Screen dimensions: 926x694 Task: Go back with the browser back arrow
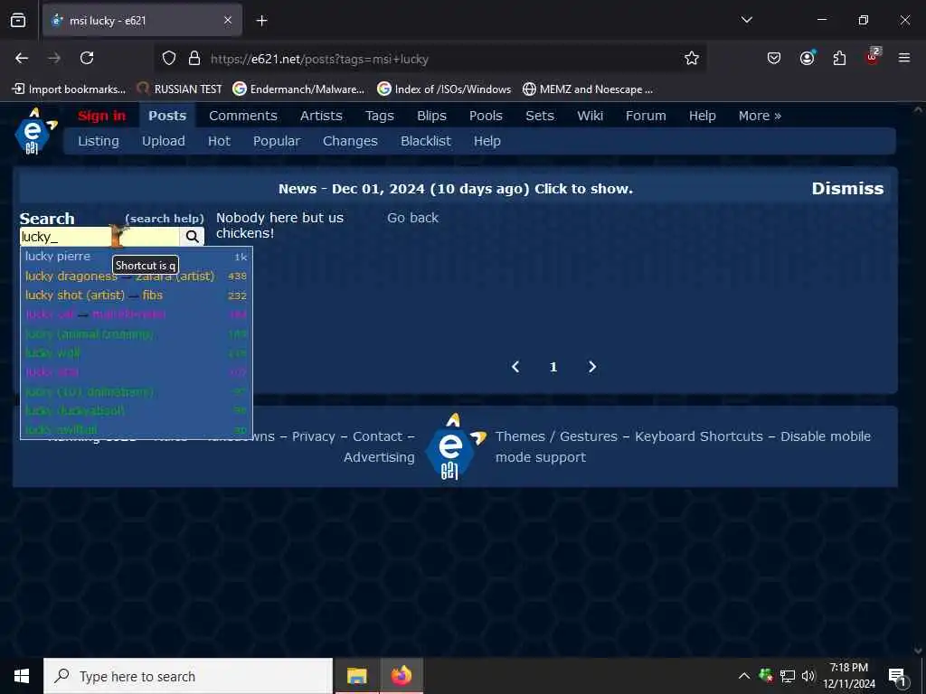(22, 58)
